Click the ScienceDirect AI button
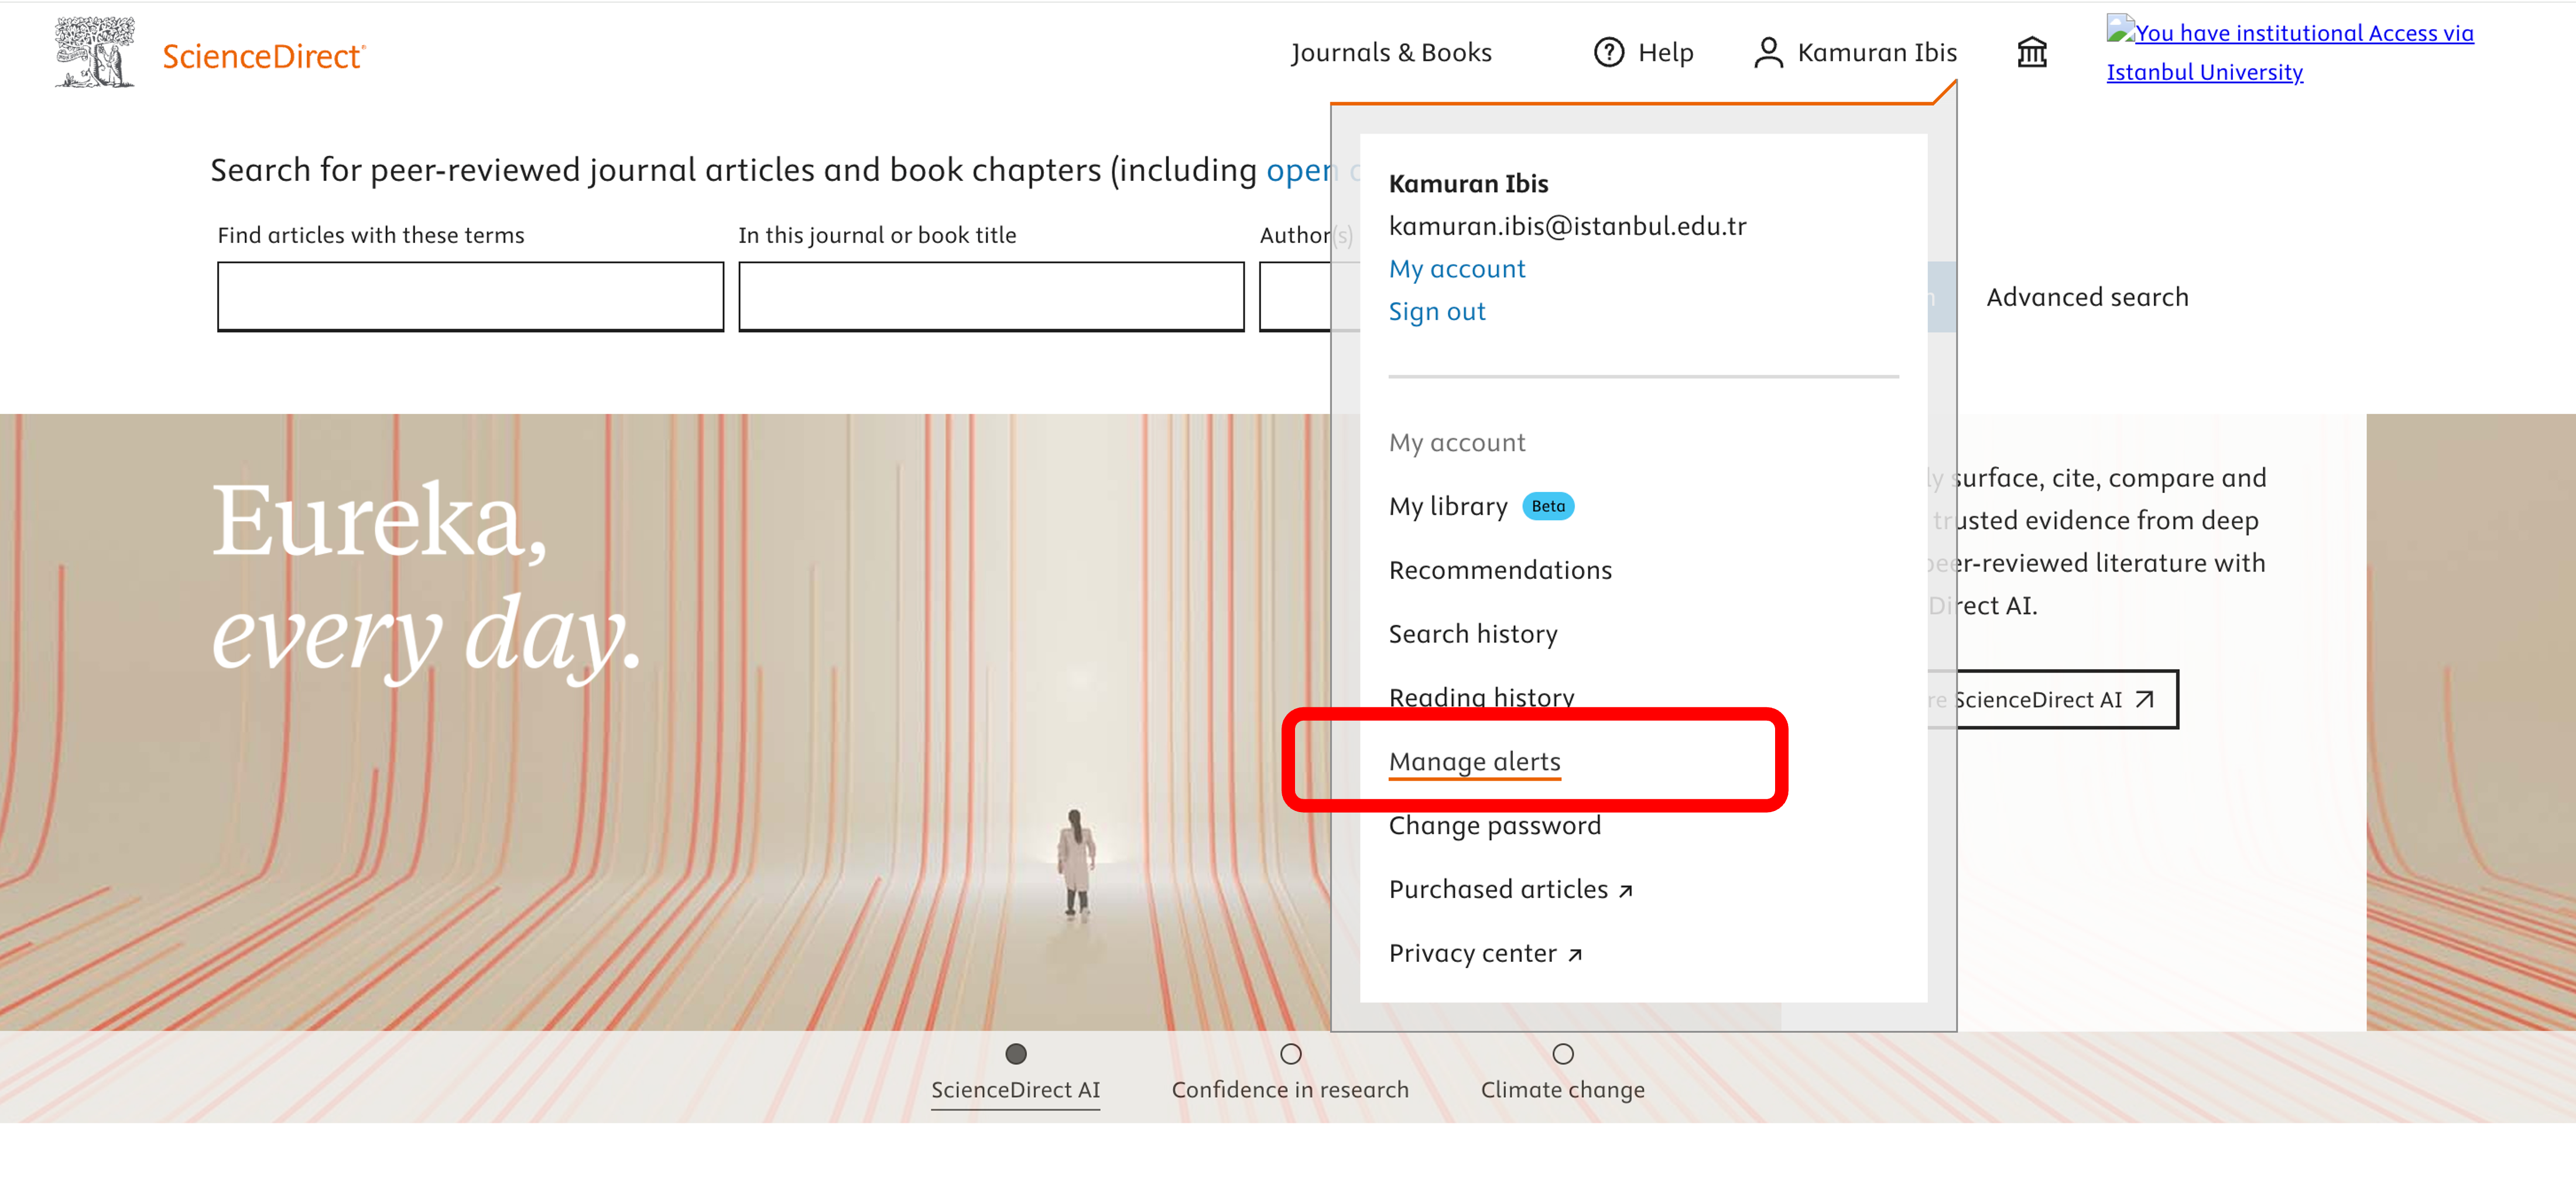The height and width of the screenshot is (1178, 2576). pyautogui.click(x=2053, y=699)
